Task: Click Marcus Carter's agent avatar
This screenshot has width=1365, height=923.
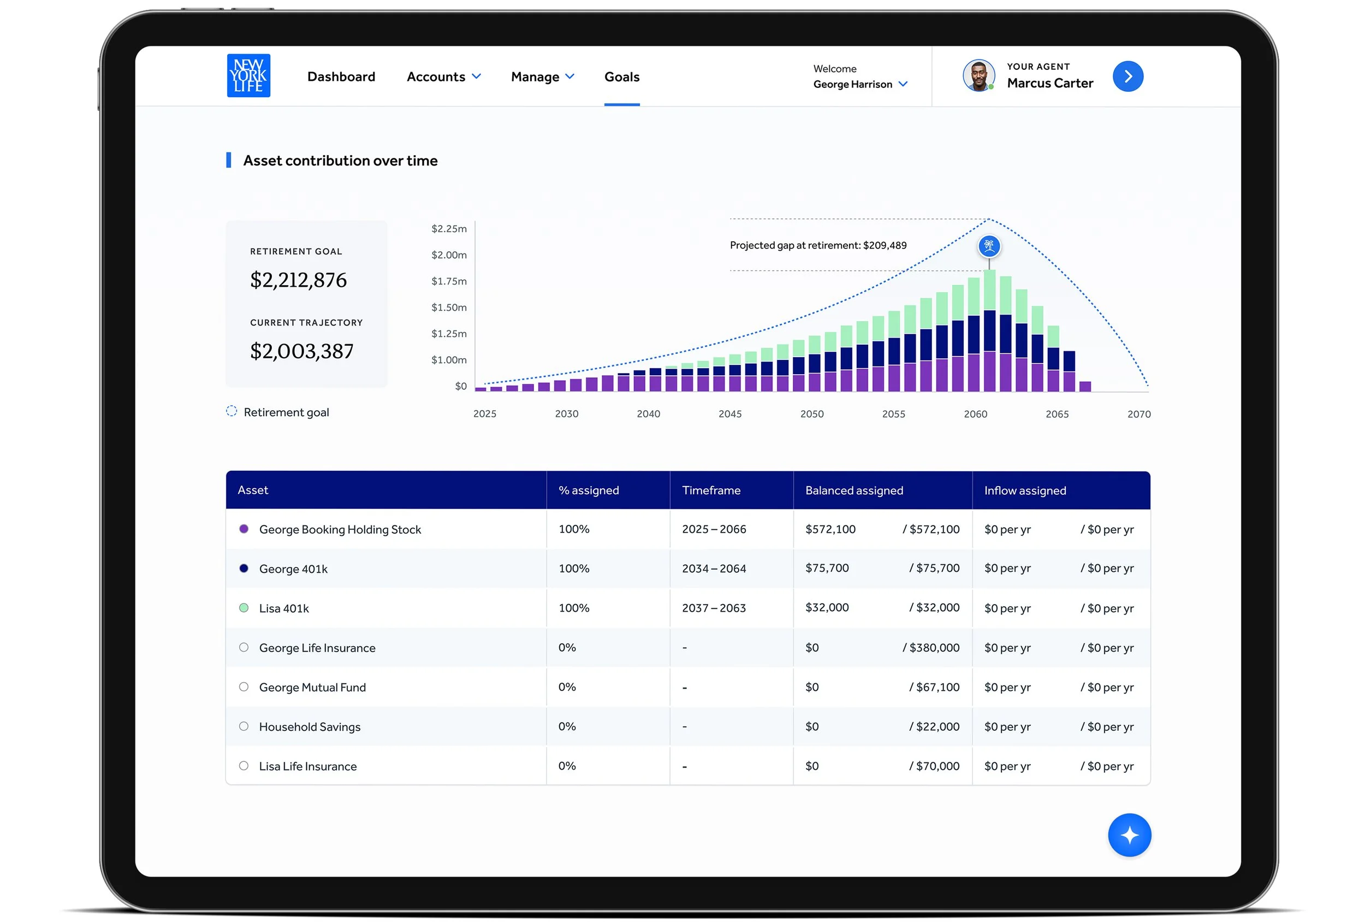Action: tap(978, 76)
